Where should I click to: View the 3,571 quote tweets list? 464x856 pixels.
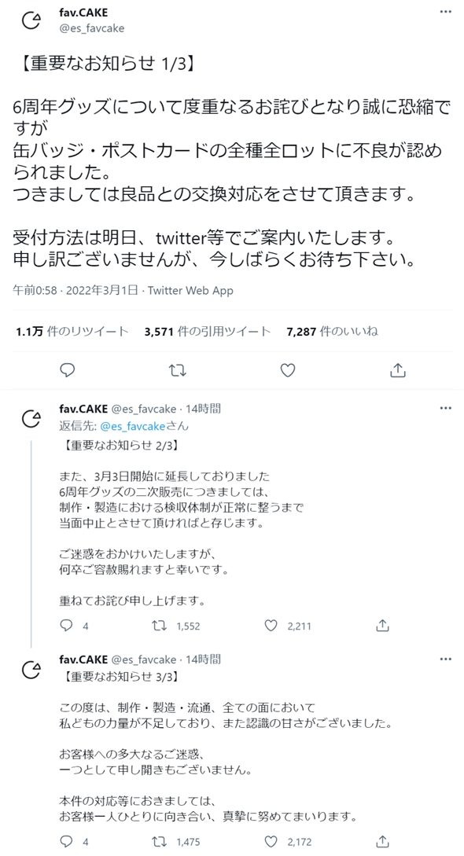click(x=208, y=332)
